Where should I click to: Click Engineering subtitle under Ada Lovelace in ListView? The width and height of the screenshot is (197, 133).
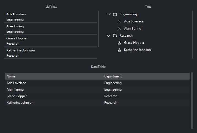pos(15,19)
